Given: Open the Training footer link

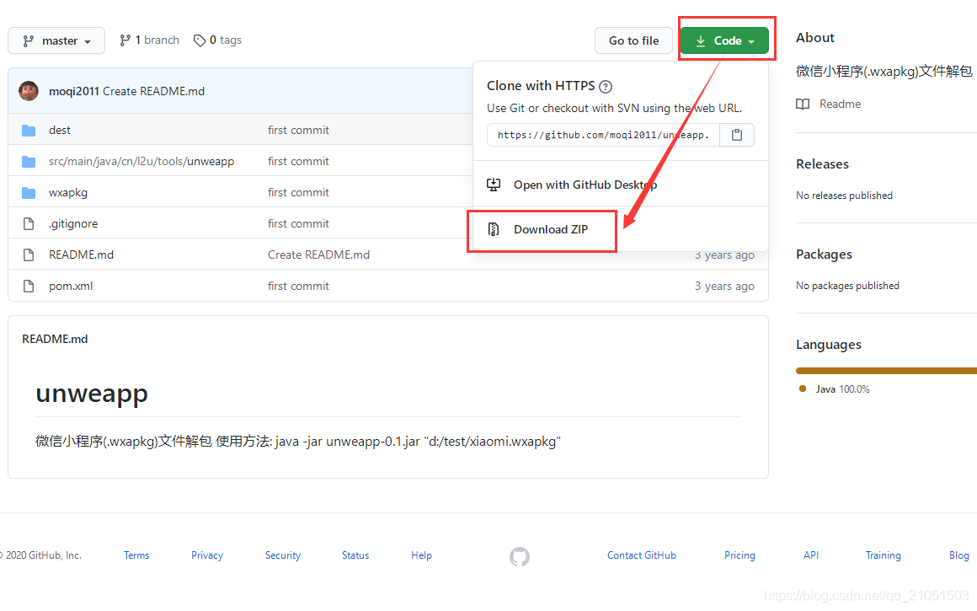Looking at the screenshot, I should [883, 555].
